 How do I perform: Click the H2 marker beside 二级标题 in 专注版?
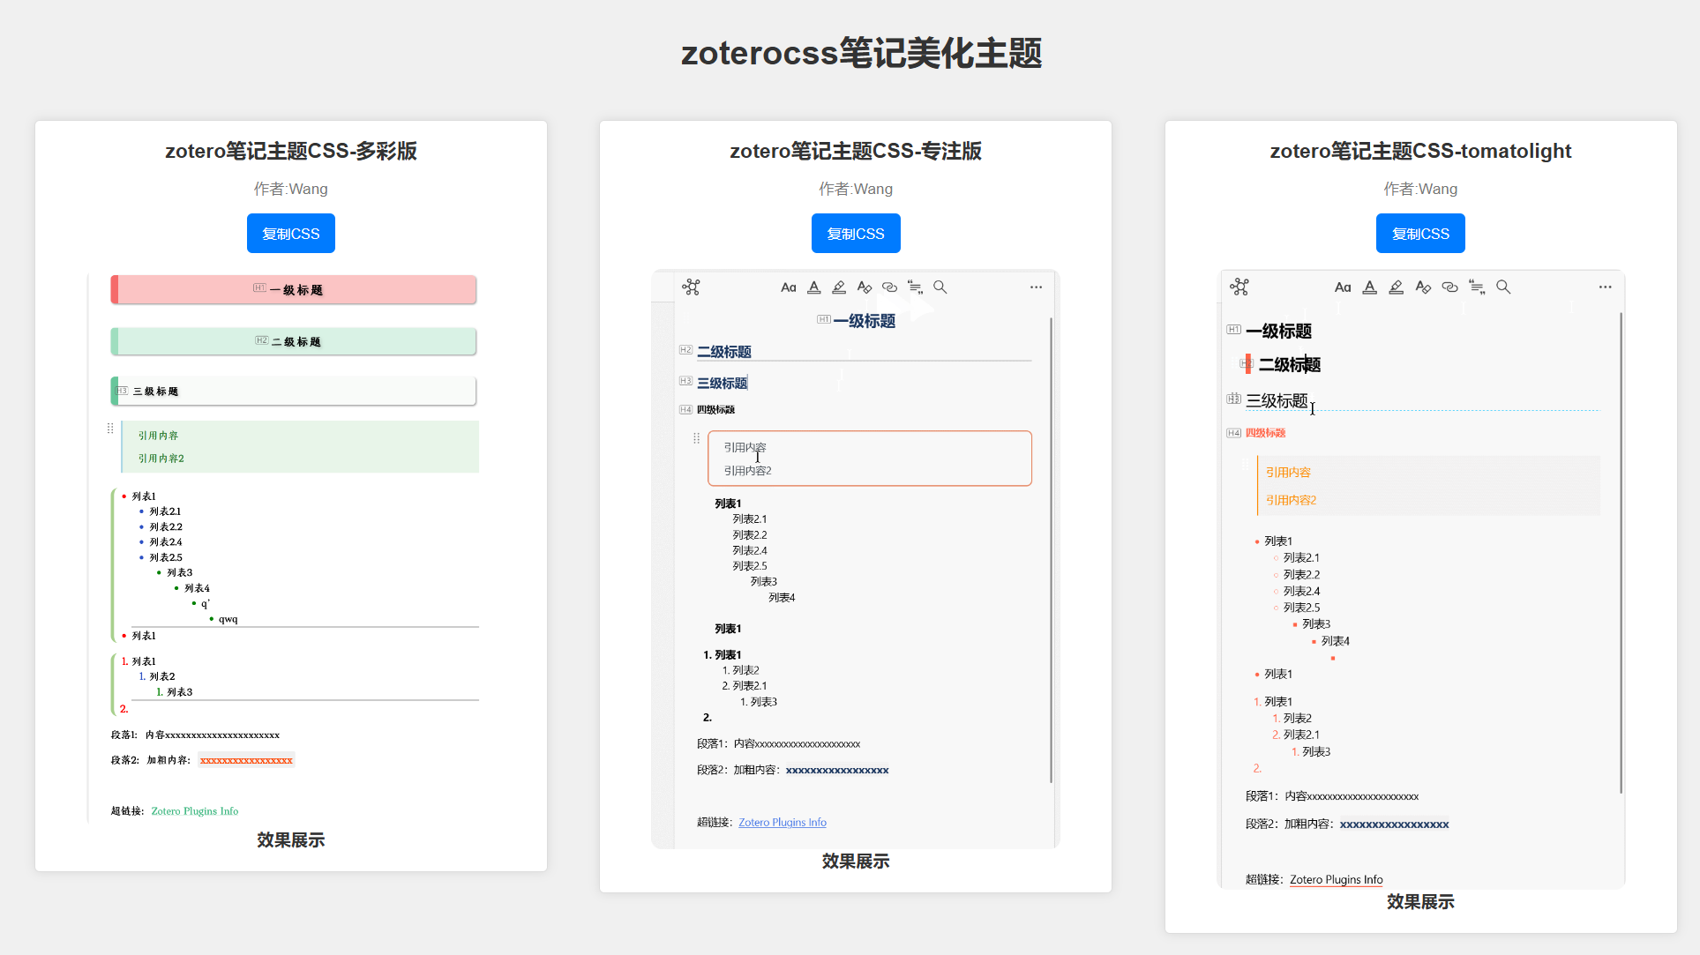point(685,350)
